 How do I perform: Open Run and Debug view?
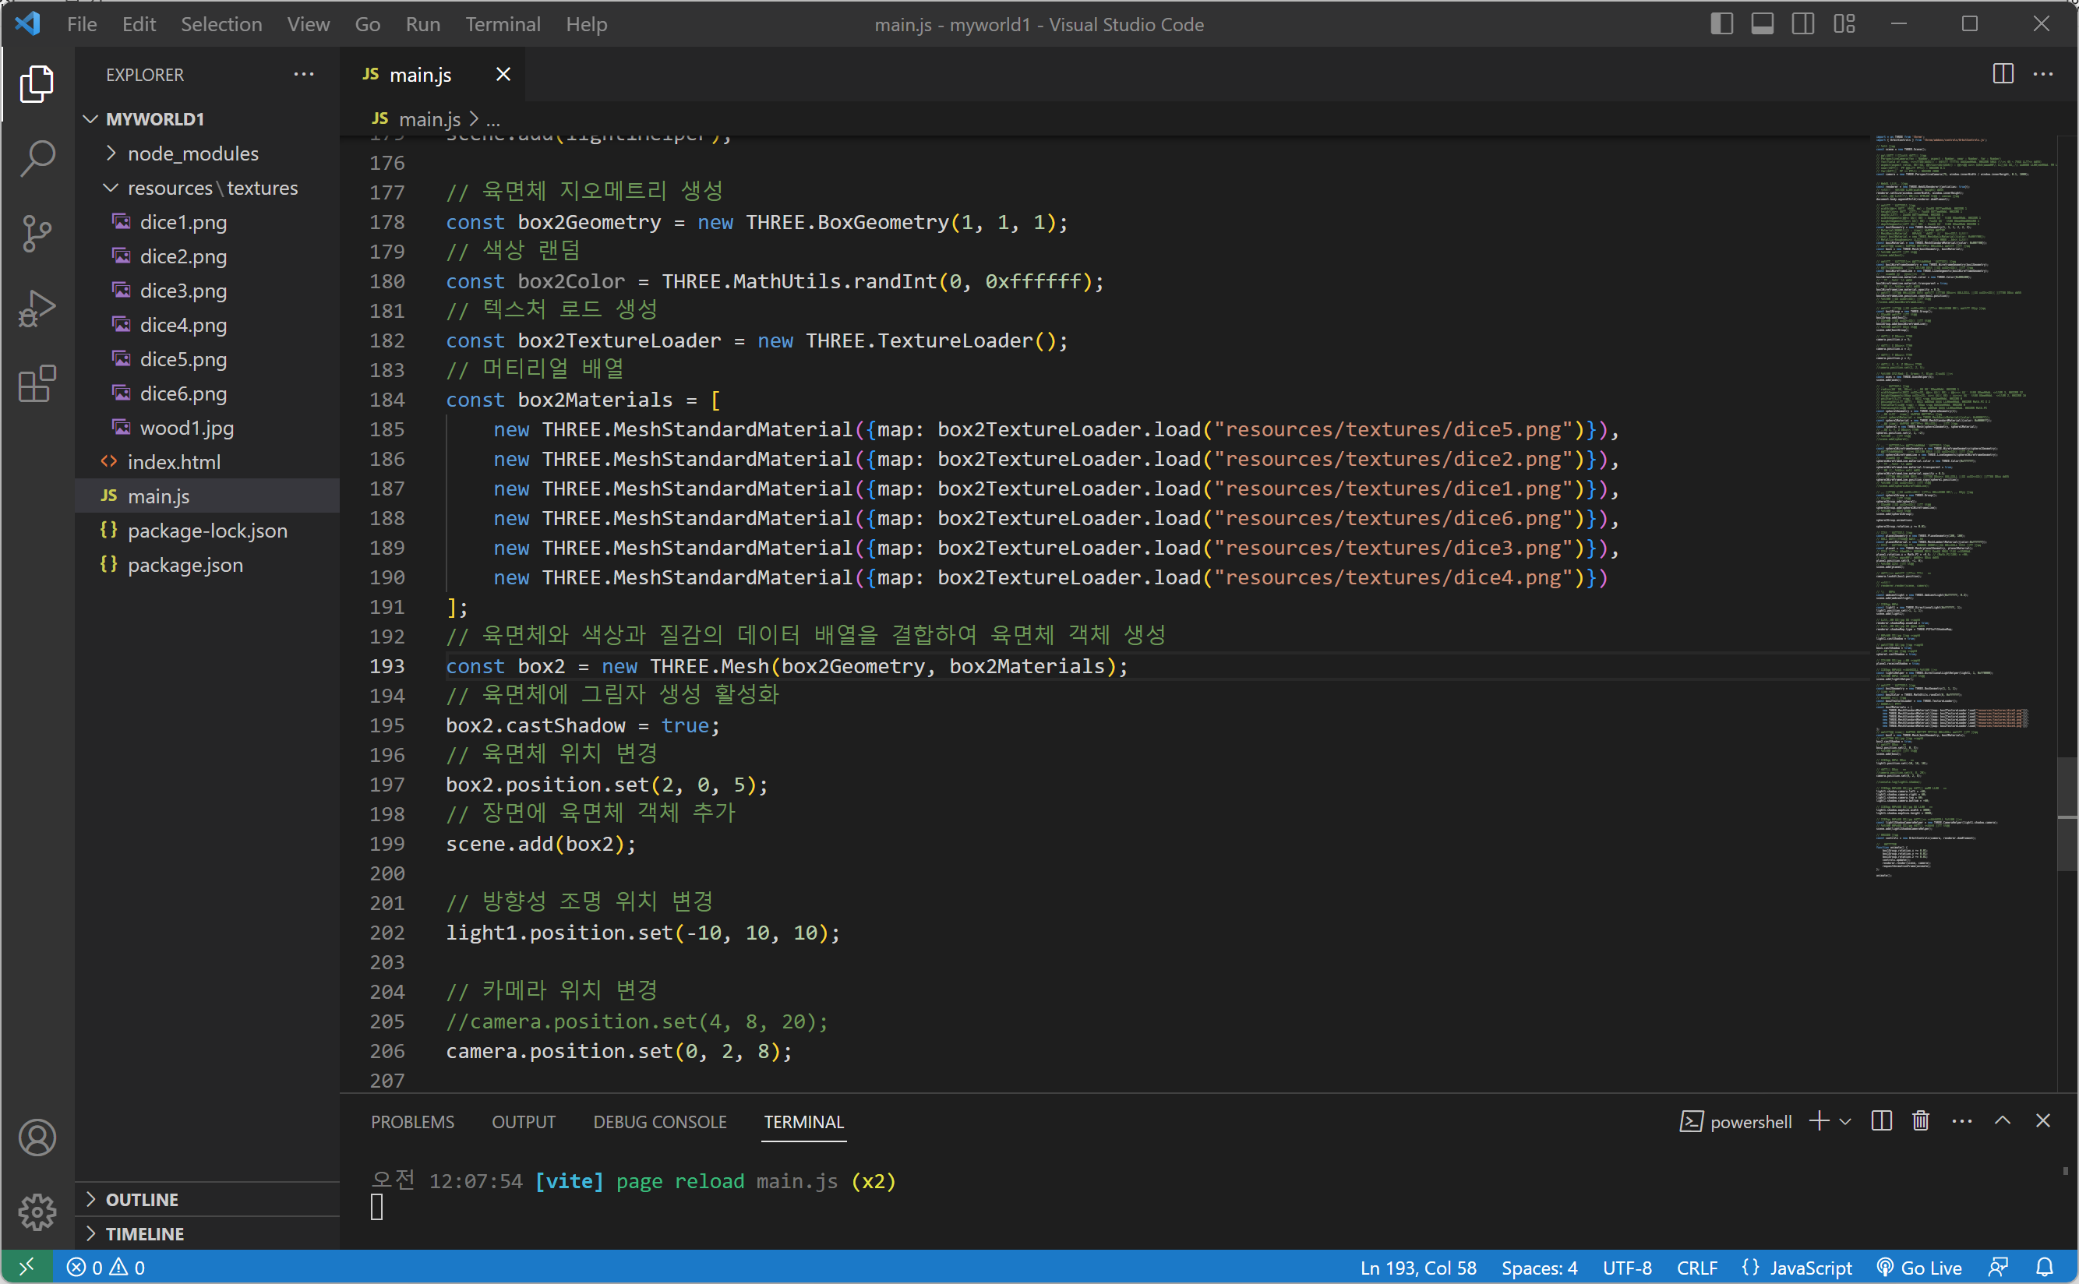click(37, 309)
